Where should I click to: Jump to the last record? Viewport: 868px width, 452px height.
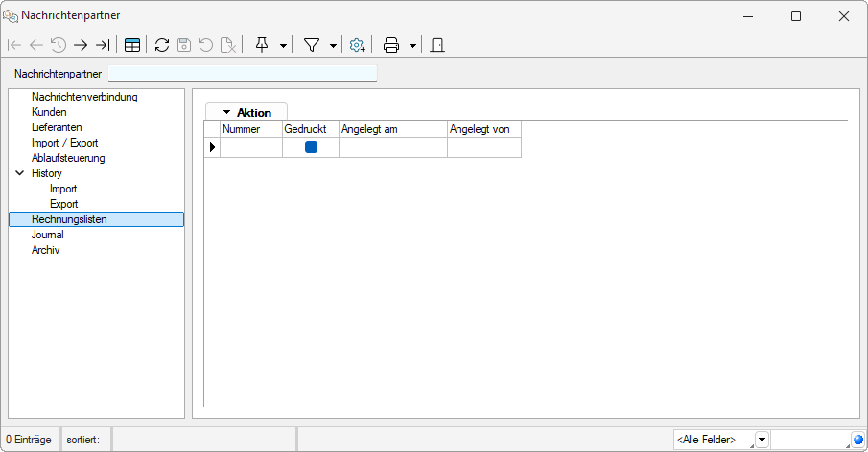point(103,45)
